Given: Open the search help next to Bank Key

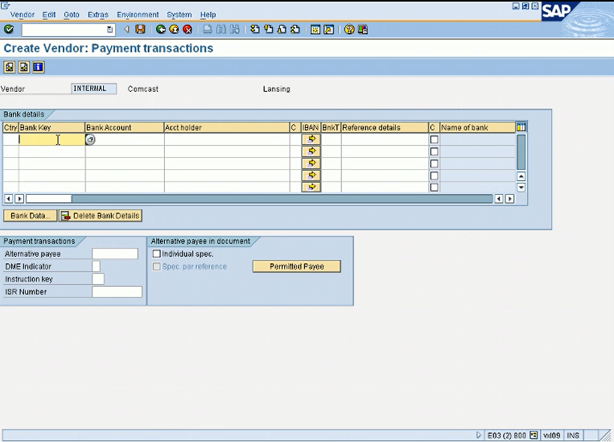Looking at the screenshot, I should tap(90, 139).
